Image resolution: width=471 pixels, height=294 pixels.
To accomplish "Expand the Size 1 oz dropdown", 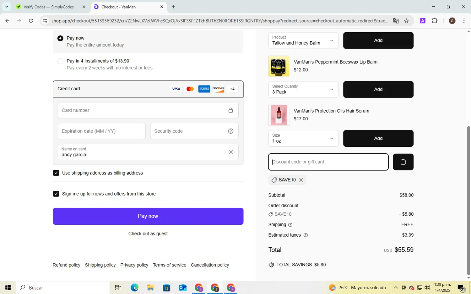I will click(x=303, y=138).
